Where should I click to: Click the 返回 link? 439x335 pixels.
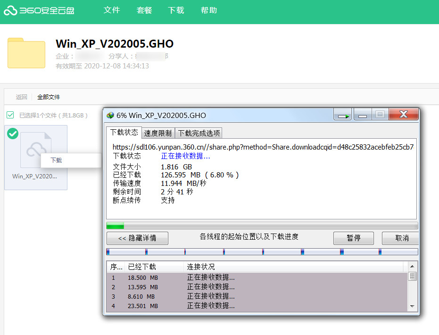22,97
